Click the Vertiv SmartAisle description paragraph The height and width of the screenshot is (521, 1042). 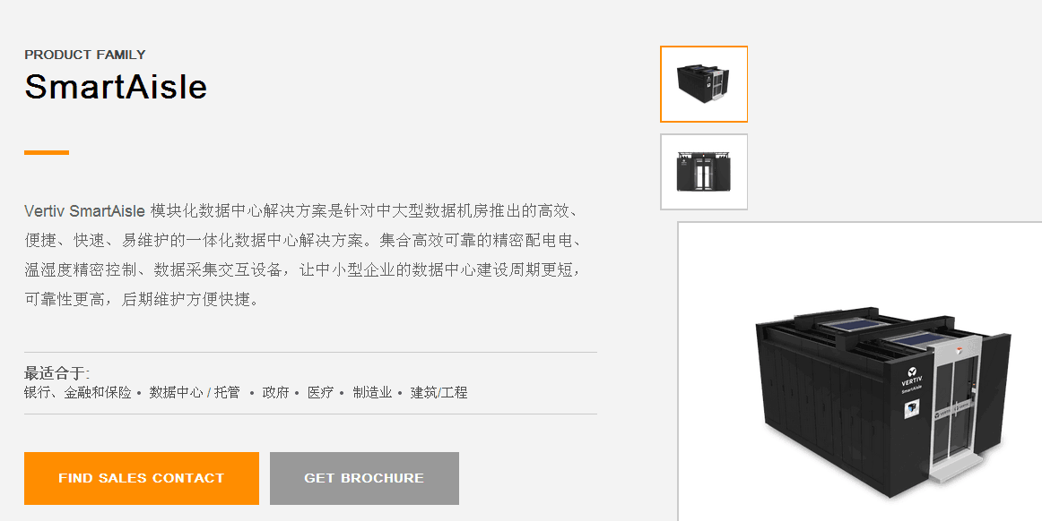click(306, 255)
